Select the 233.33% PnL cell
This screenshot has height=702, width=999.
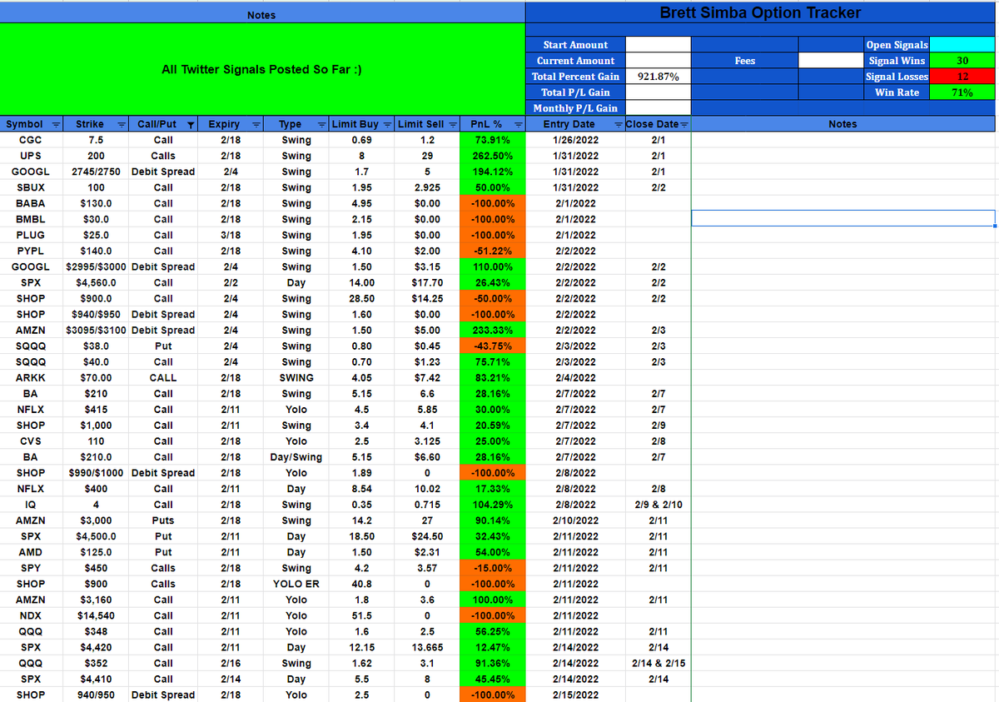tap(492, 330)
